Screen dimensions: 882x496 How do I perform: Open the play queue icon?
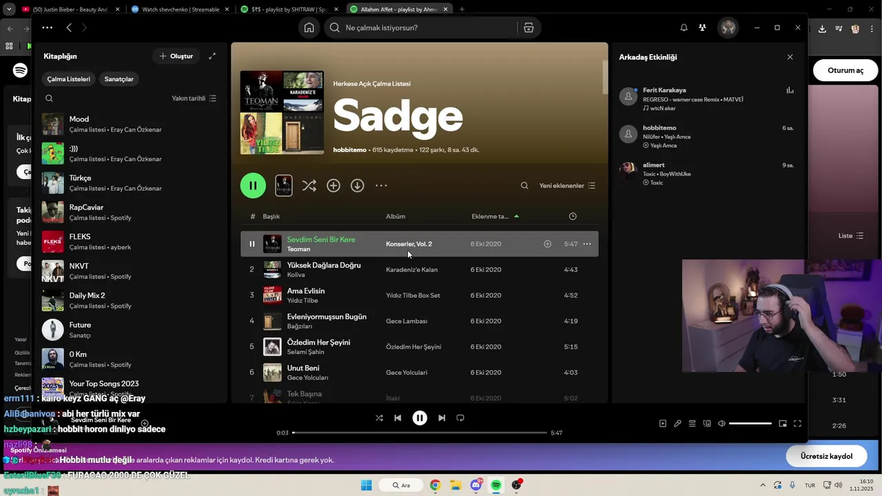pos(693,424)
